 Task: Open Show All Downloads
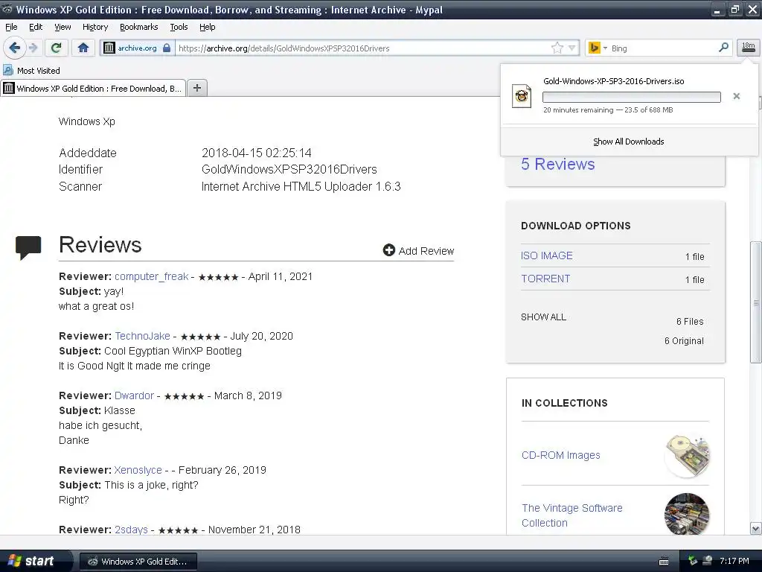pyautogui.click(x=628, y=142)
